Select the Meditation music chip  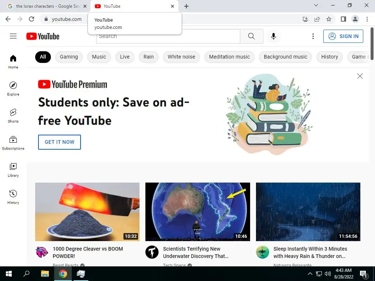(x=229, y=57)
